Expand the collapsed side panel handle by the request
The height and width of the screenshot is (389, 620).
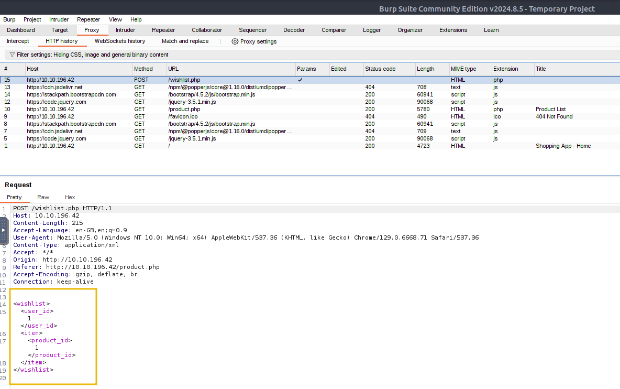pos(4,230)
